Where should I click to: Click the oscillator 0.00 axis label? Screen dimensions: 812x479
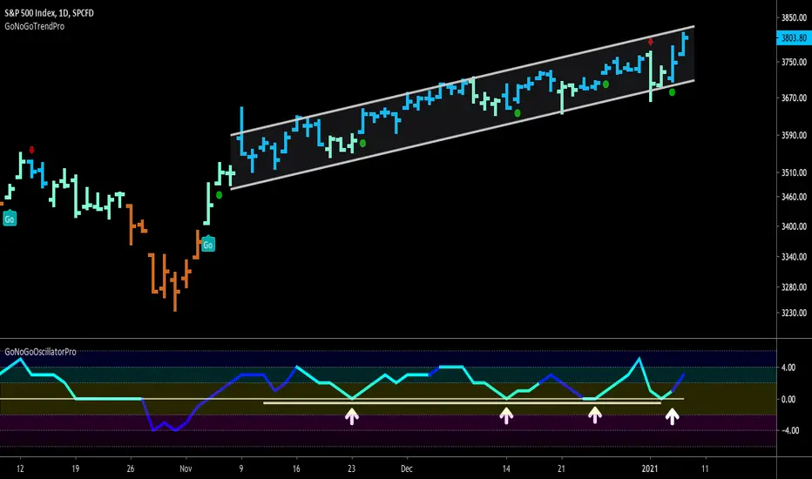pyautogui.click(x=788, y=399)
